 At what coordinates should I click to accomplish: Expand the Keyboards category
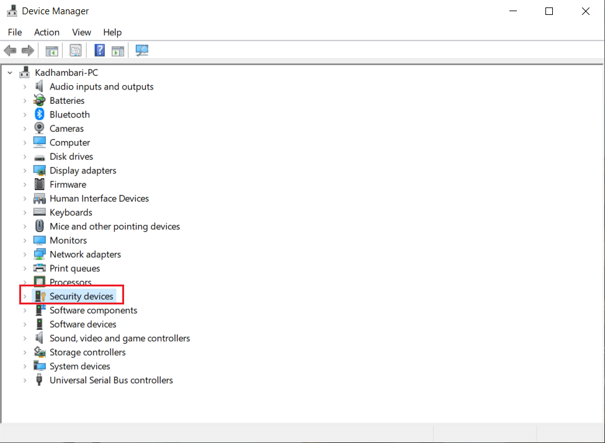click(25, 212)
